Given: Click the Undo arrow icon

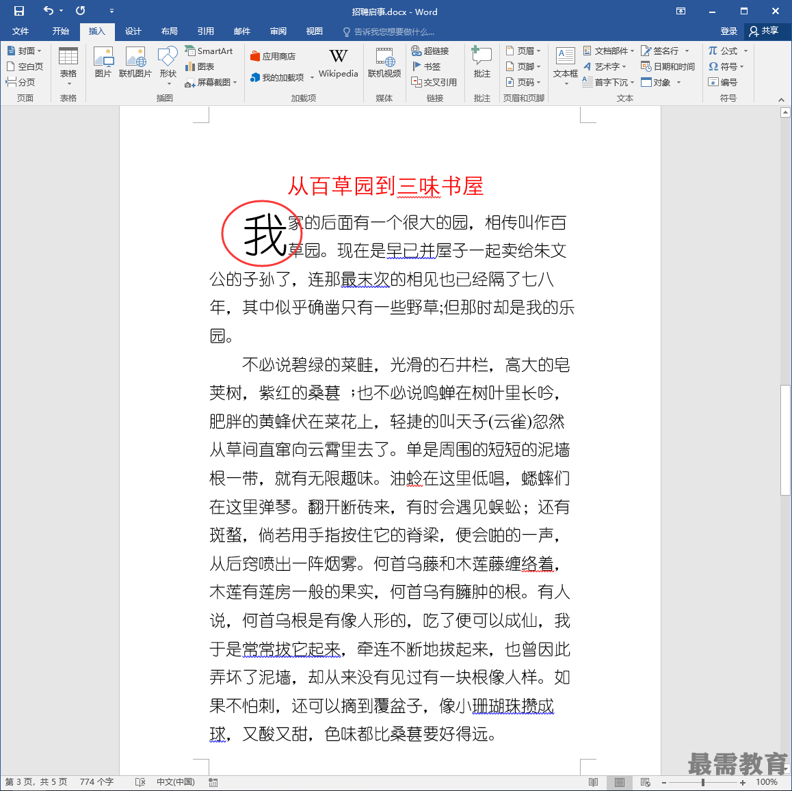Looking at the screenshot, I should click(x=49, y=11).
